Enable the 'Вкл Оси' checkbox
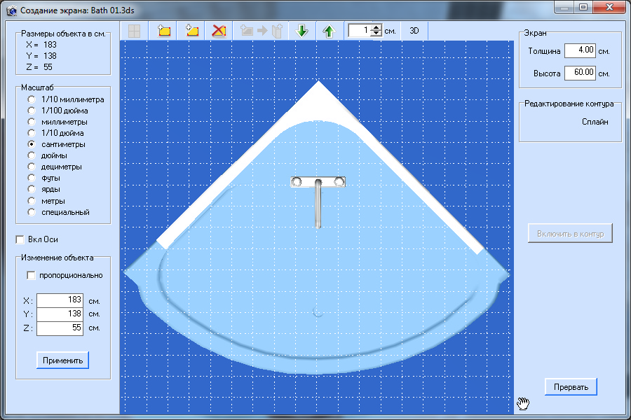The image size is (631, 420). 20,239
